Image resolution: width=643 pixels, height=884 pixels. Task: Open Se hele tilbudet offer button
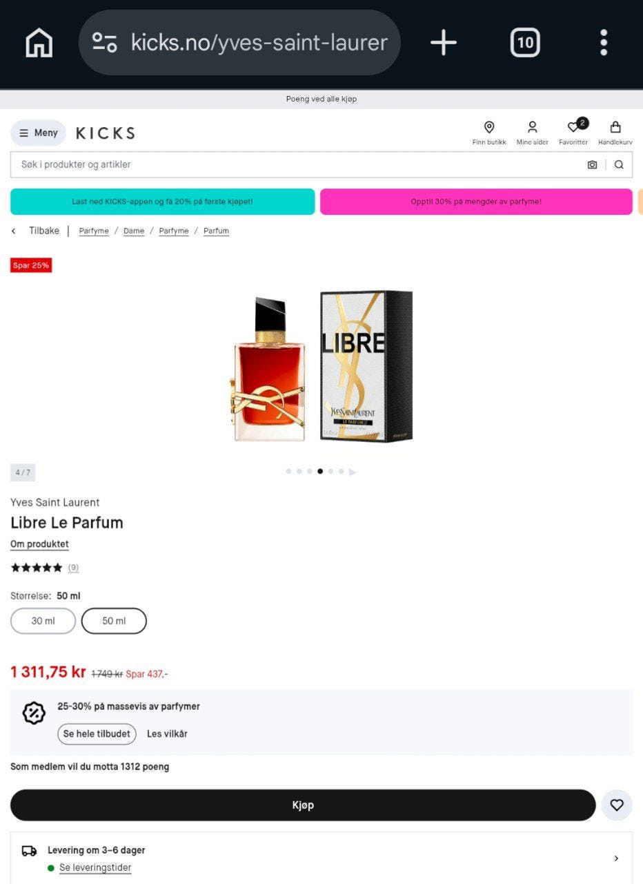click(x=97, y=733)
